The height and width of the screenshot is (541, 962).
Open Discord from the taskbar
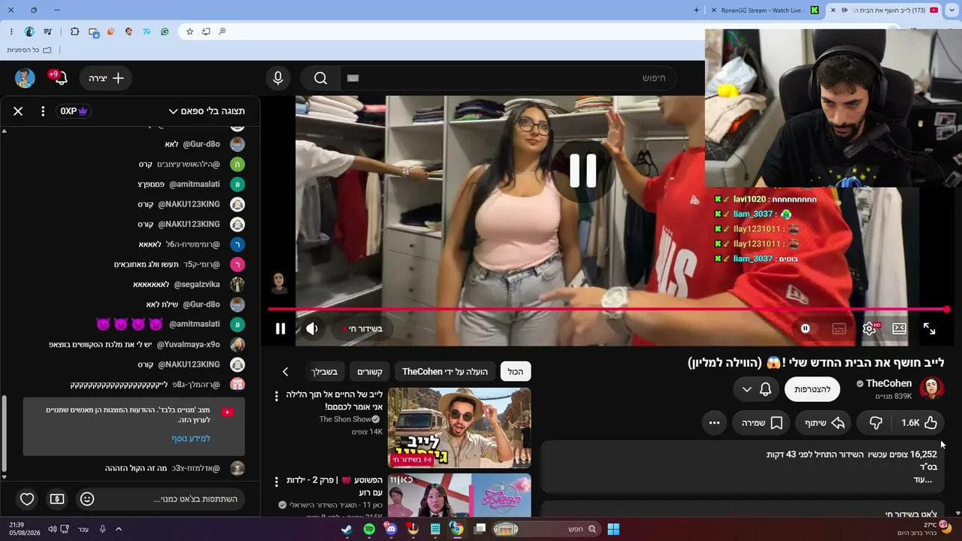pyautogui.click(x=391, y=529)
